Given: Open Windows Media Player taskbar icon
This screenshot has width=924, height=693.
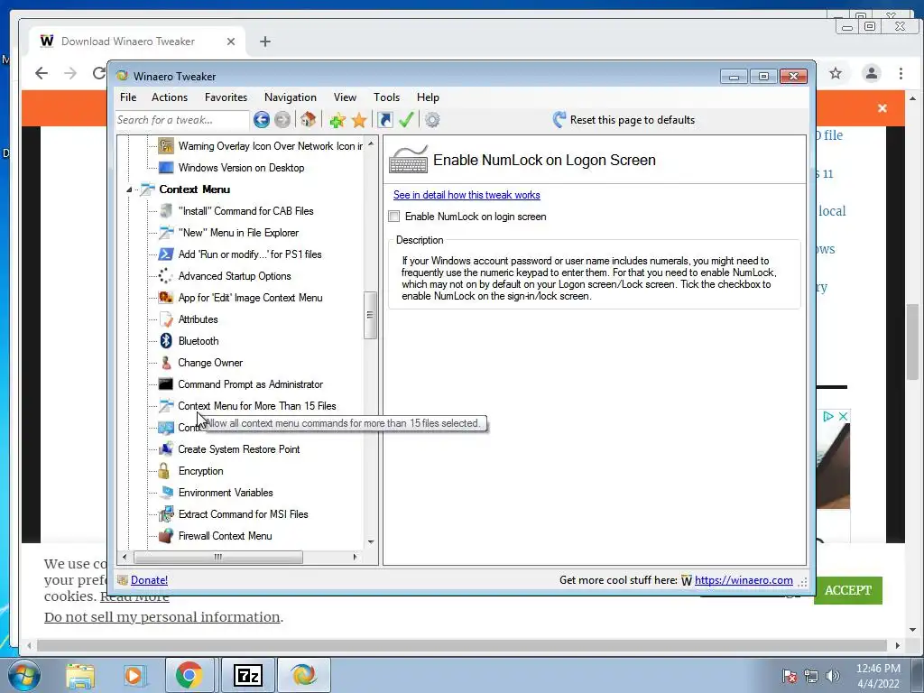Looking at the screenshot, I should [x=134, y=676].
